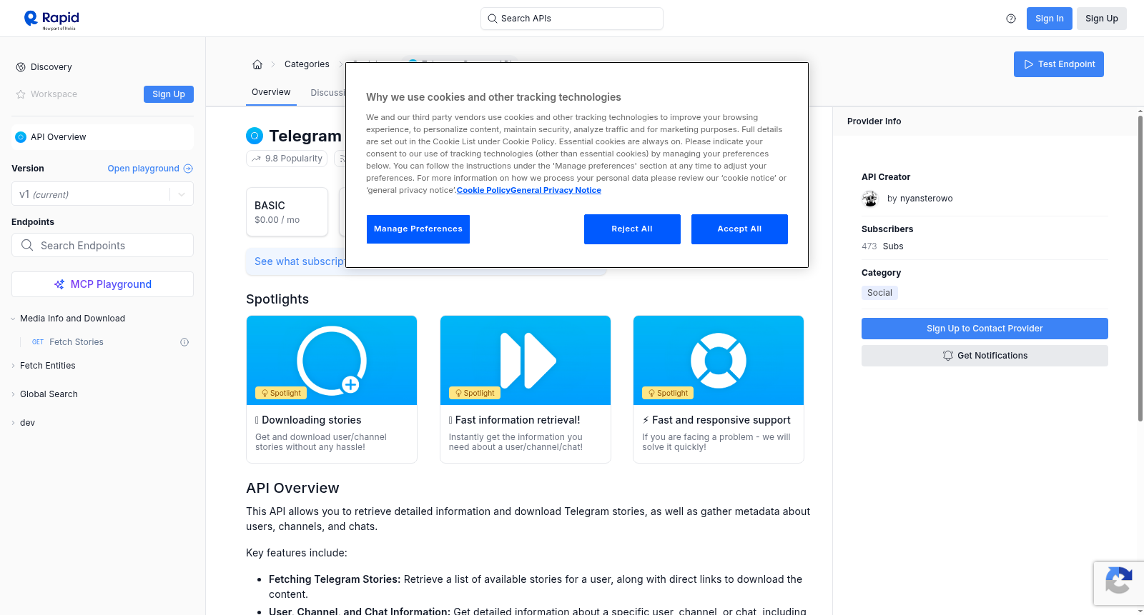Open the Fast information retrieval spotlight image
This screenshot has height=615, width=1144.
pos(526,360)
